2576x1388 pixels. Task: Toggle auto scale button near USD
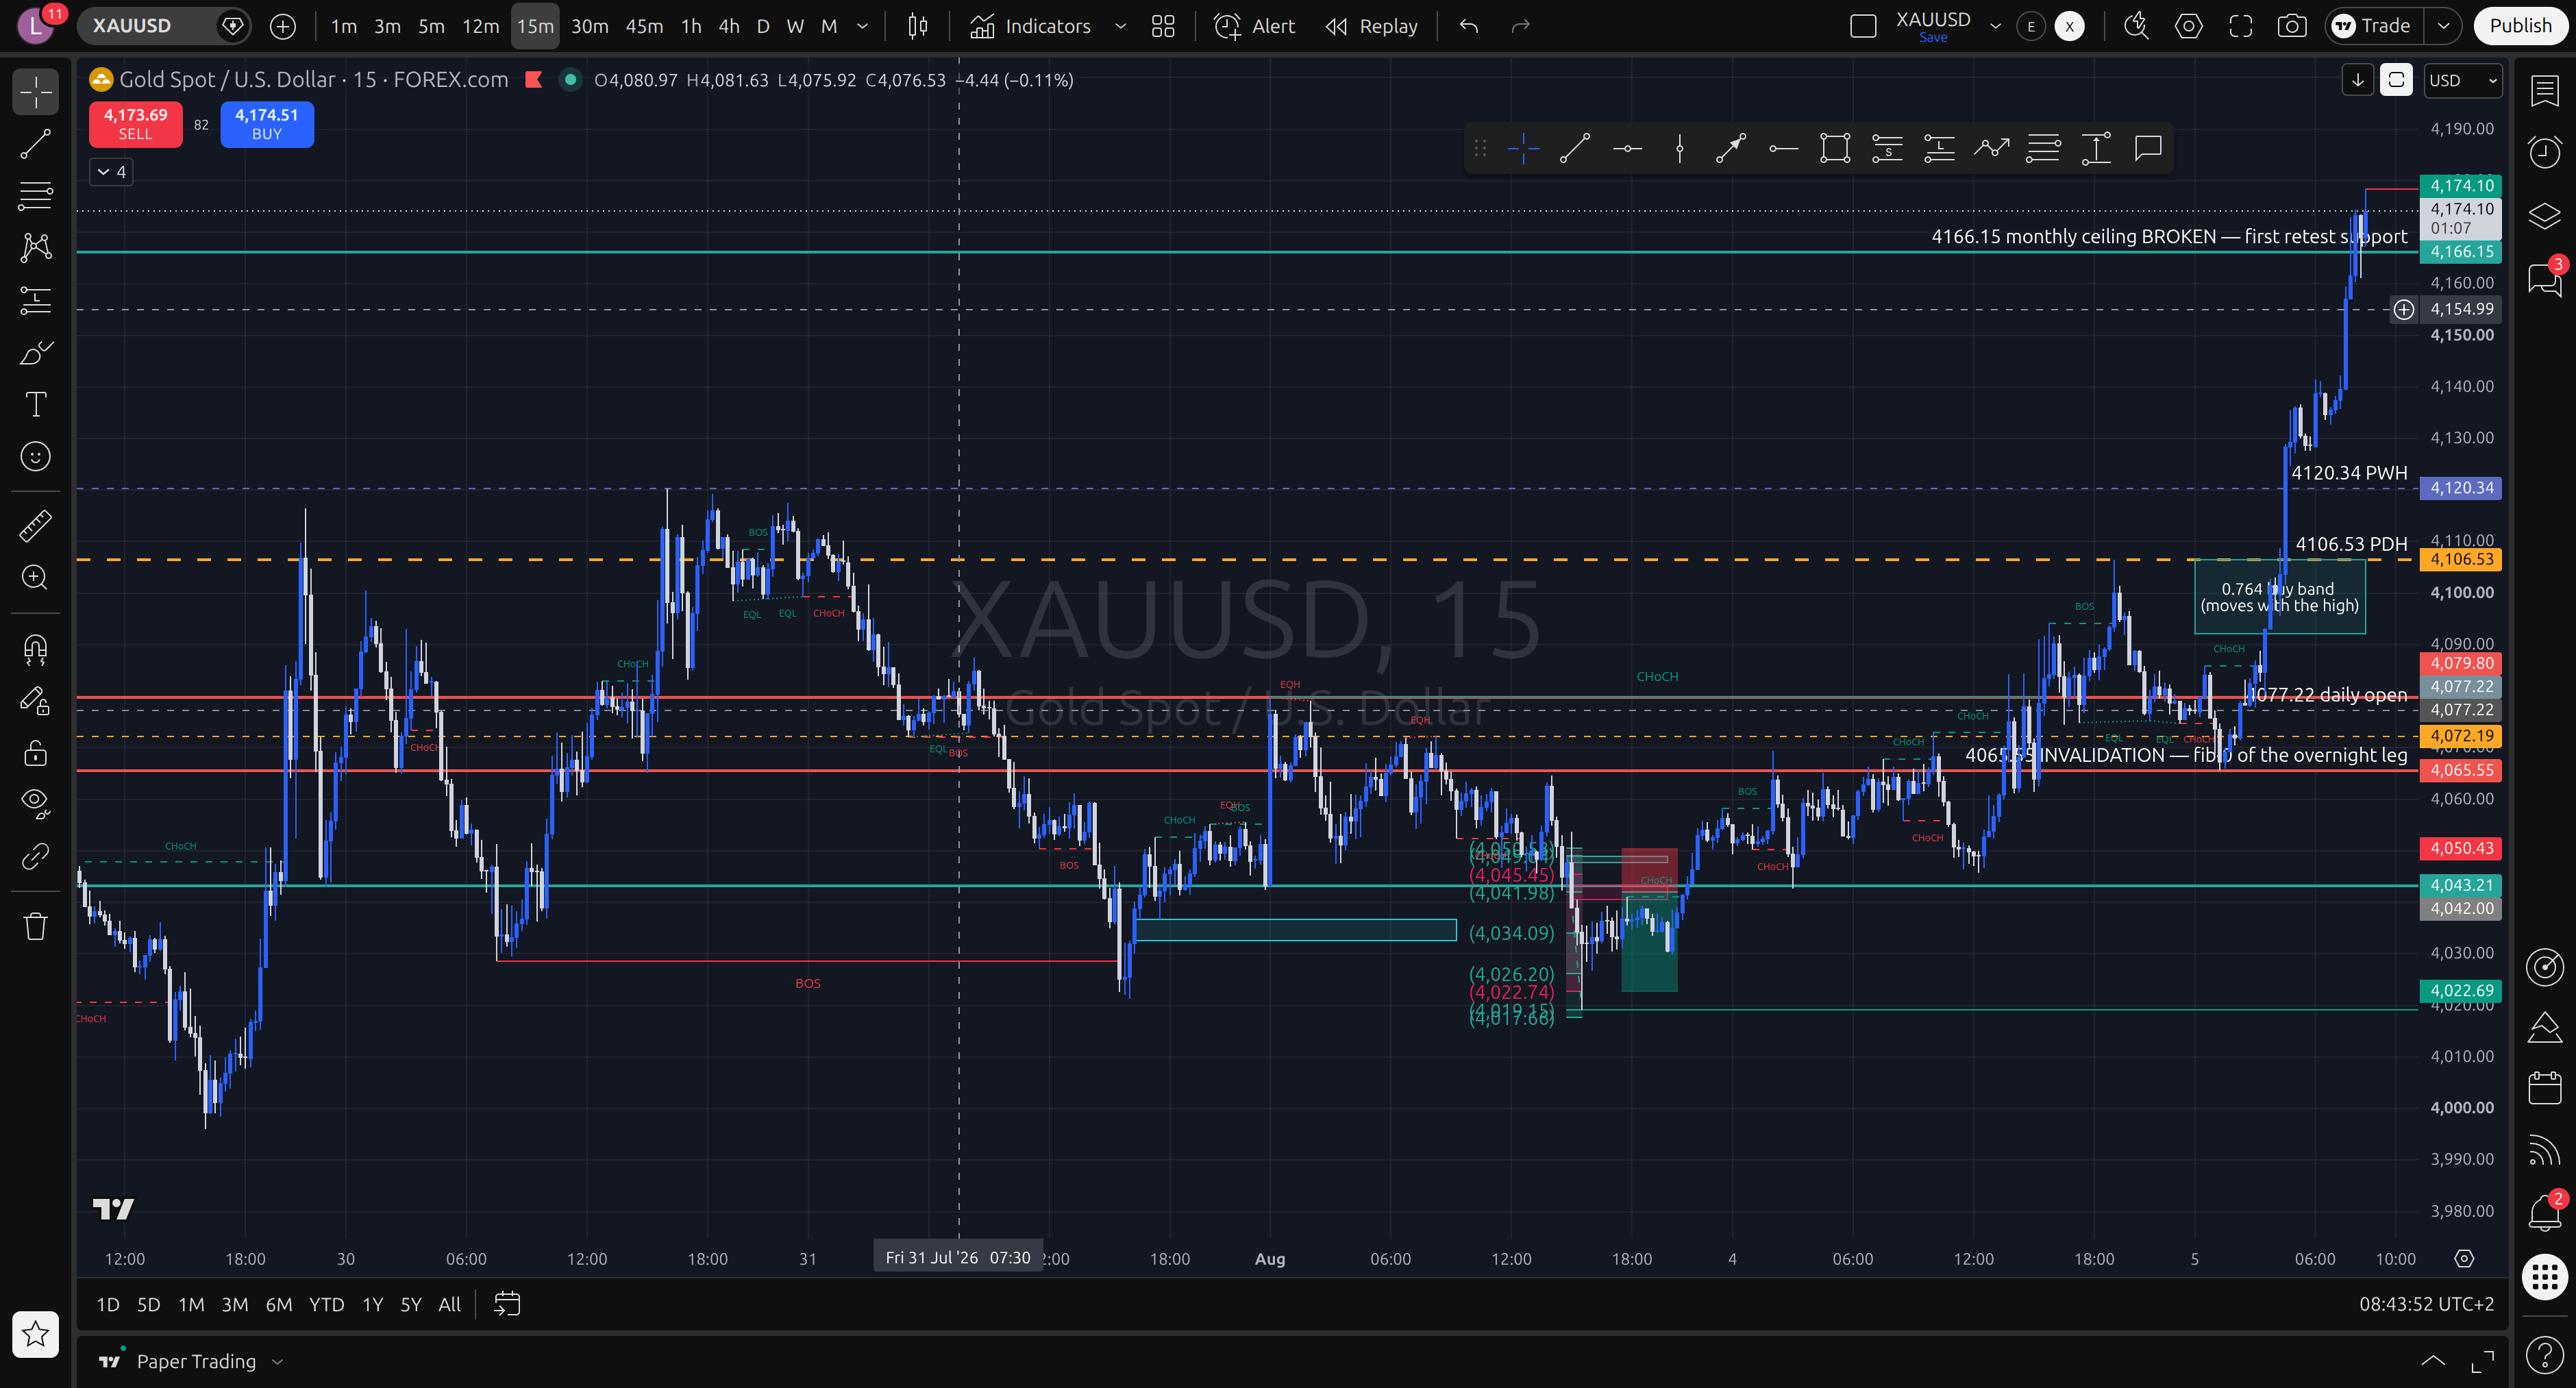(x=2396, y=80)
